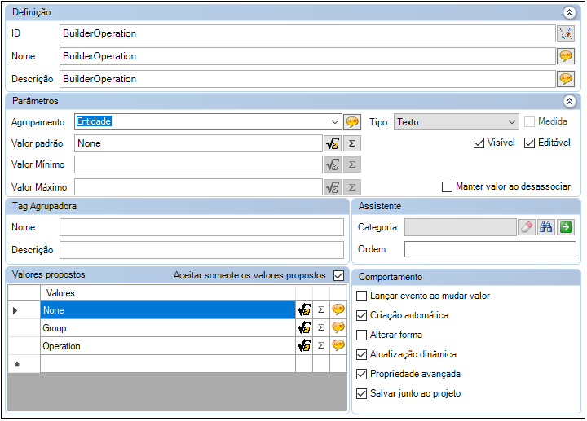Click the ID lookup icon beside BuilderOperation
The width and height of the screenshot is (587, 421).
566,33
